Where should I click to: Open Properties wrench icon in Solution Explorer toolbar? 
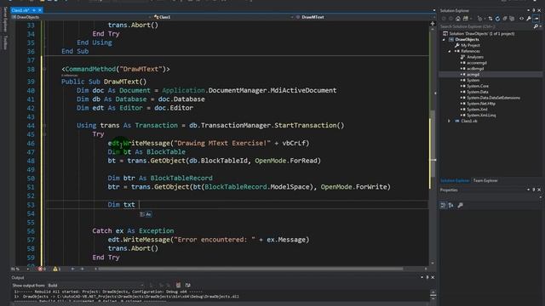click(x=529, y=19)
